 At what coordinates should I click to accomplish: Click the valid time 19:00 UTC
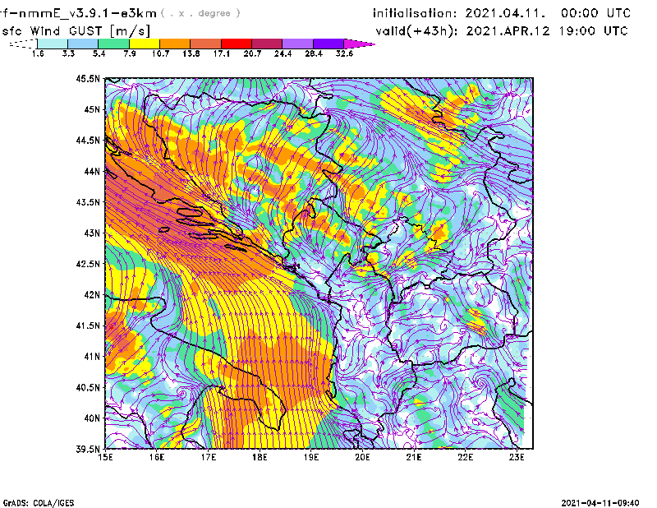click(594, 31)
